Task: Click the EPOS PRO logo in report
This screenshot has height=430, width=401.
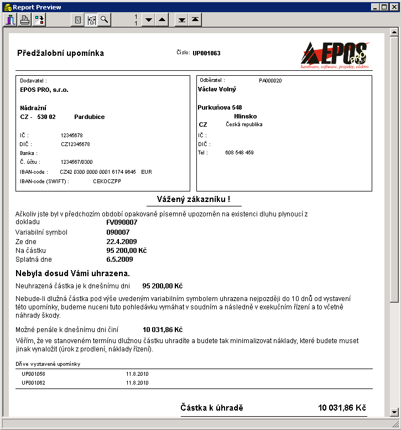Action: [x=335, y=54]
